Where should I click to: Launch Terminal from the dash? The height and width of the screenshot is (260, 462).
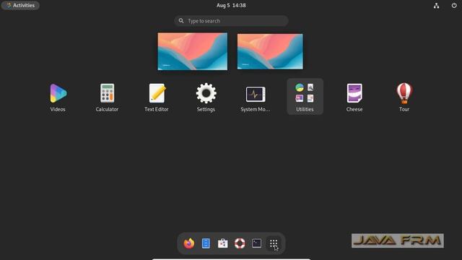257,243
